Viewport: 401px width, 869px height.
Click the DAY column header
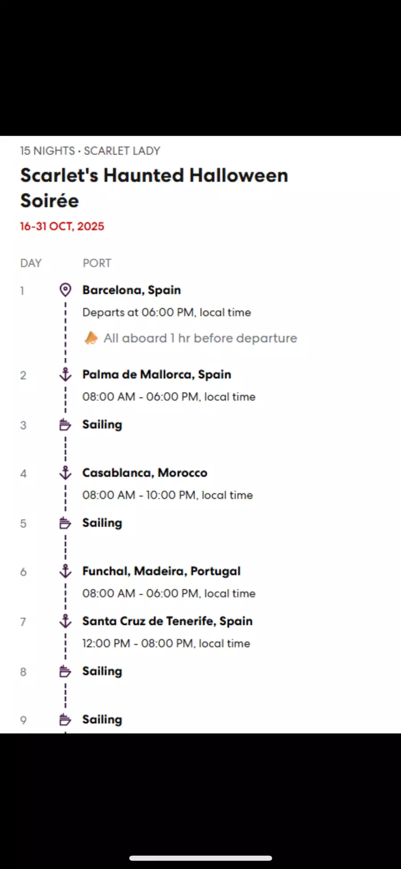tap(31, 263)
